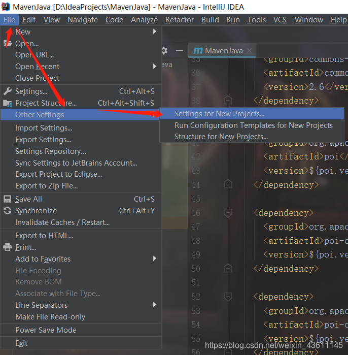
Task: Click the Maven m icon on tab
Action: (x=198, y=51)
